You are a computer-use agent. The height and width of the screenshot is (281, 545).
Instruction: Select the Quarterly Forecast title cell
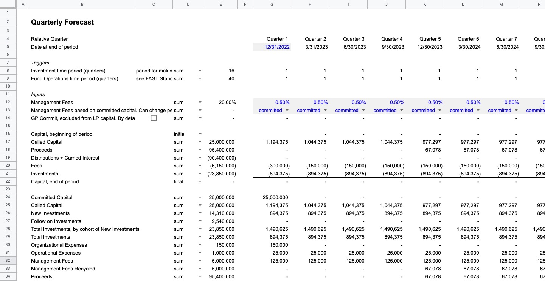[62, 22]
